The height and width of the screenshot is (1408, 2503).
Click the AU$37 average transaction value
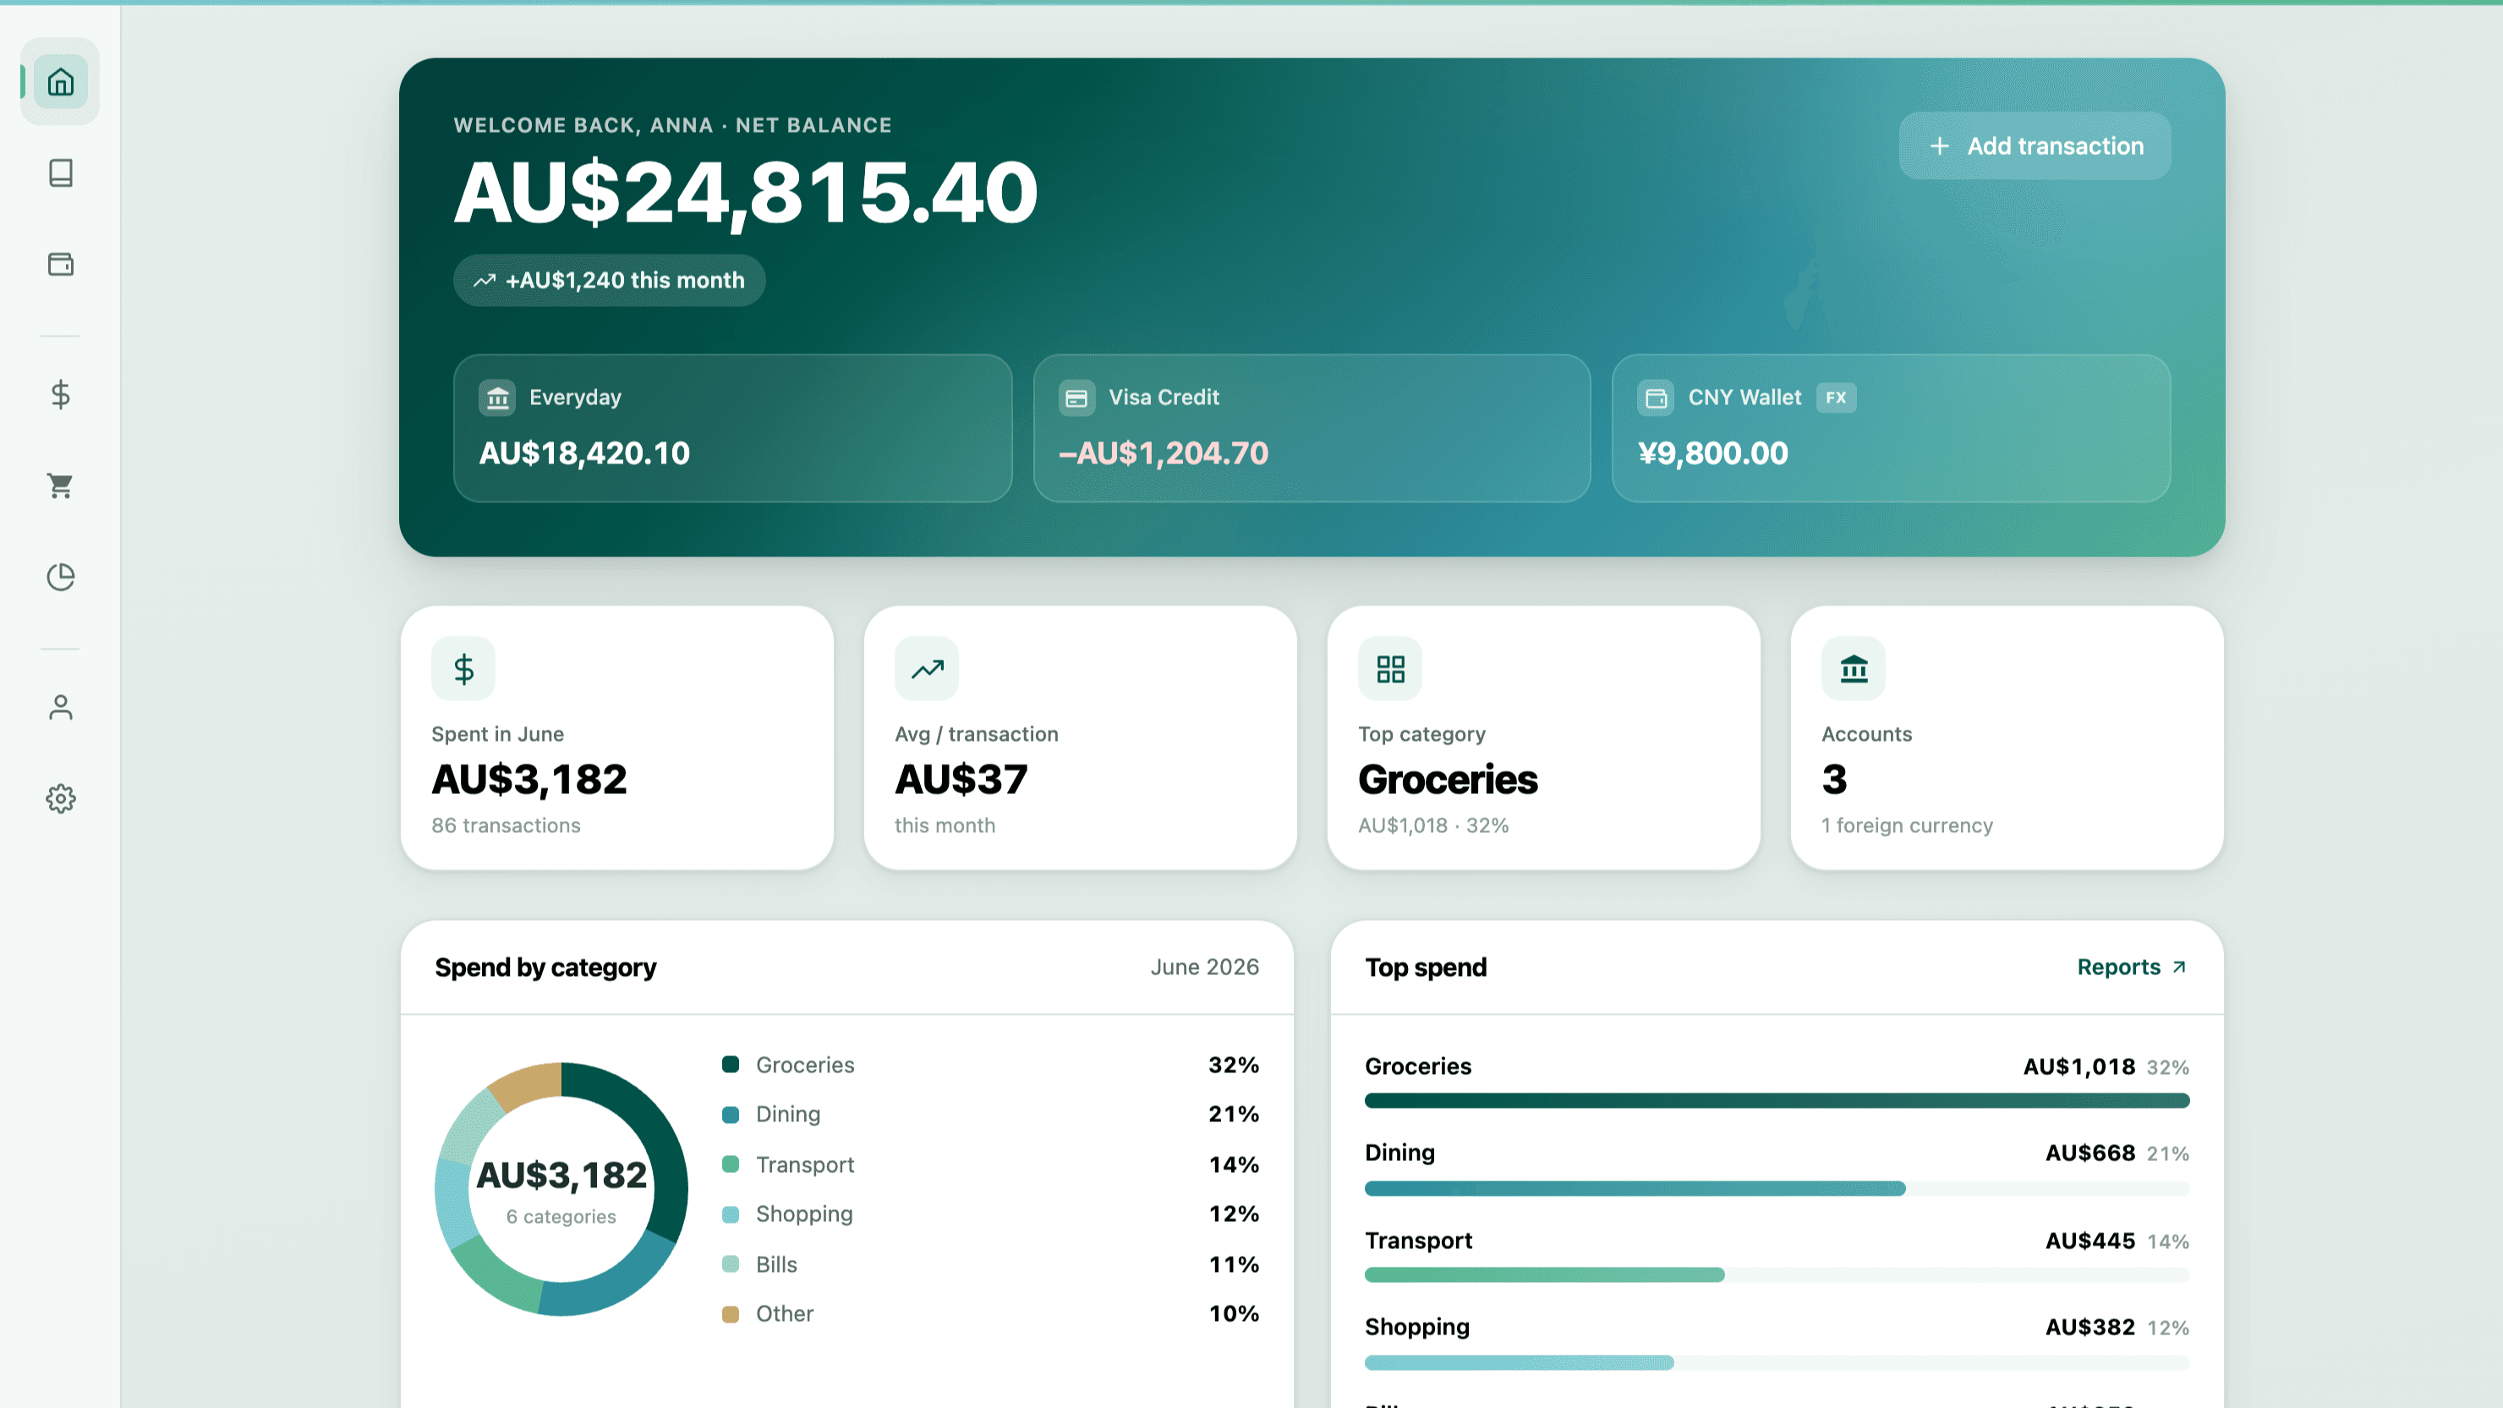coord(961,780)
